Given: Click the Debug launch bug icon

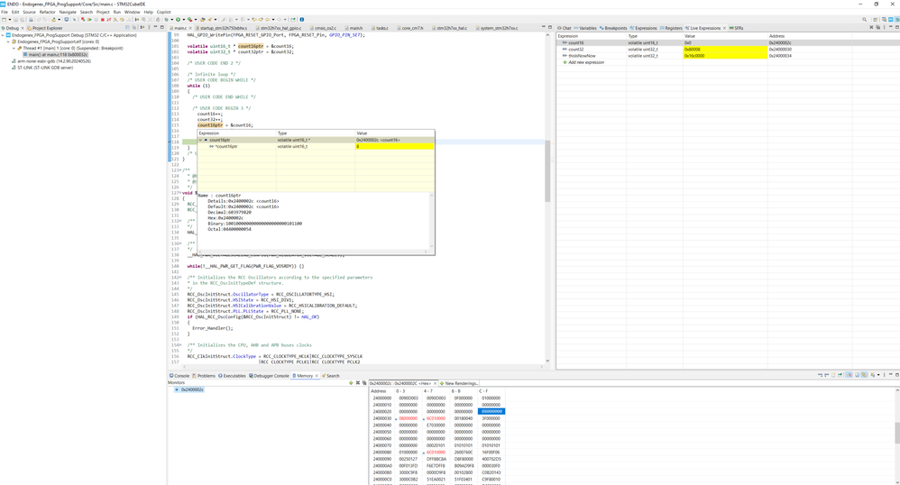Looking at the screenshot, I should tap(167, 19).
